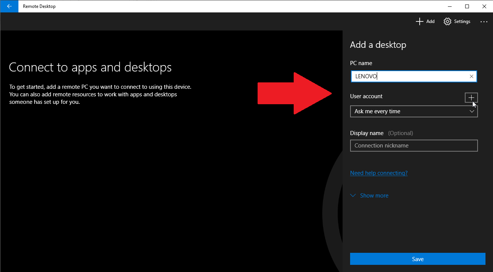Expand the Show more section
Screen dimensions: 493x272
pyautogui.click(x=369, y=196)
